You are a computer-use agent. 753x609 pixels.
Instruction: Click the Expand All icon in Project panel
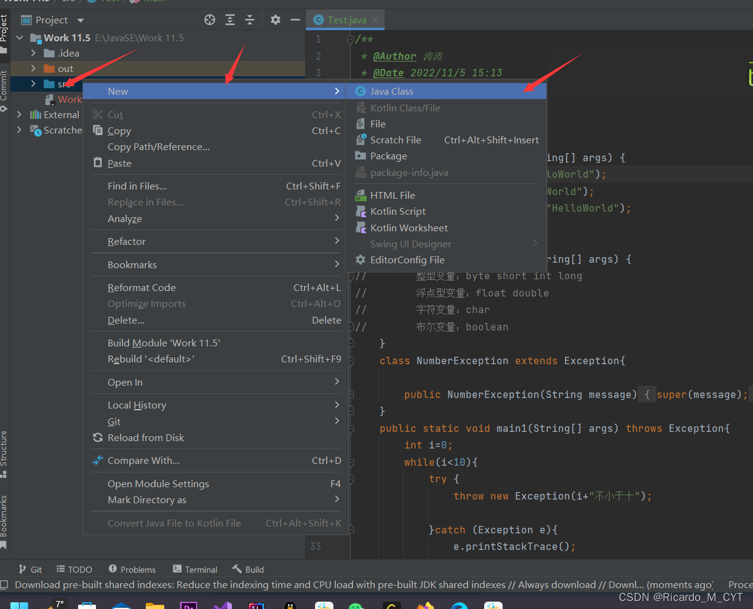tap(230, 20)
